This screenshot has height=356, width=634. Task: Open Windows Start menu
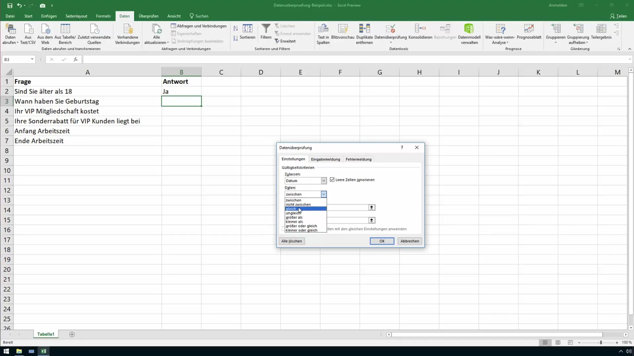[x=6, y=351]
